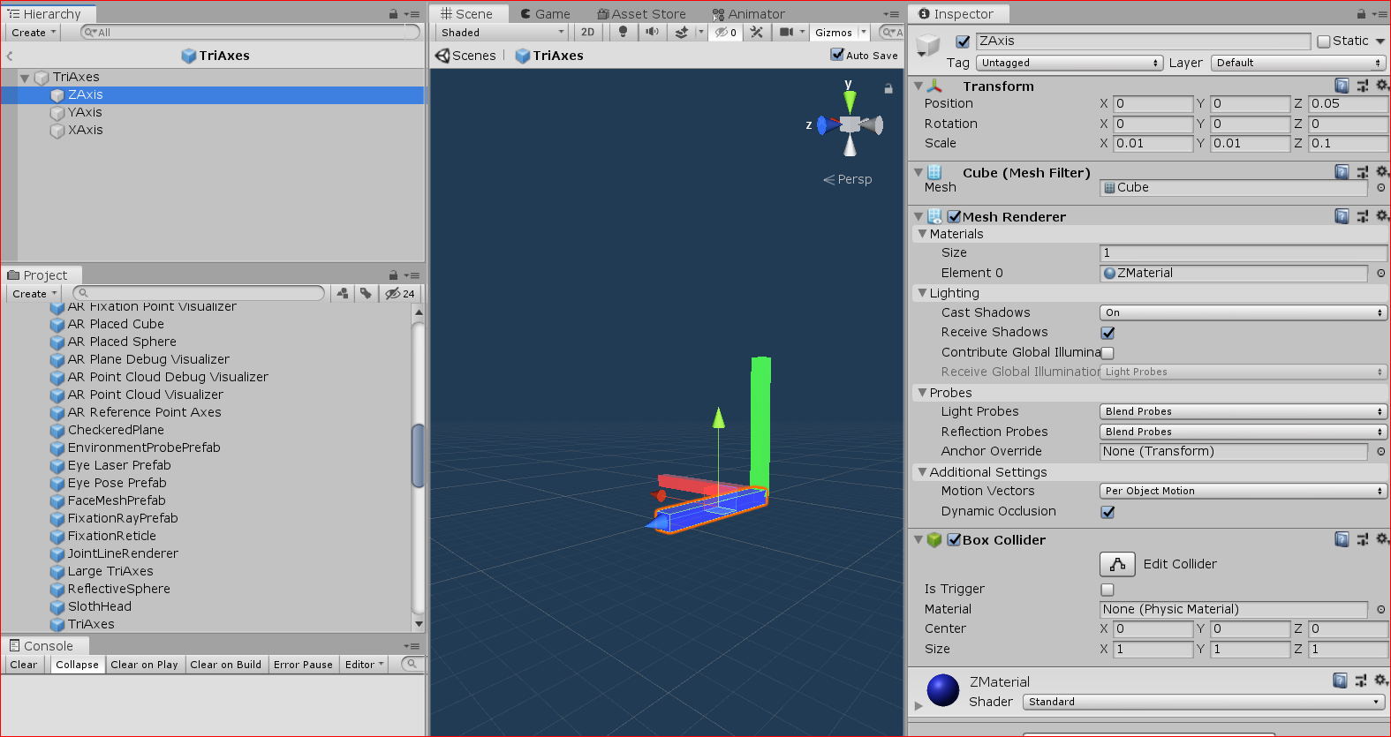Image resolution: width=1391 pixels, height=737 pixels.
Task: Click the scene gizmo lock icon
Action: pos(888,88)
